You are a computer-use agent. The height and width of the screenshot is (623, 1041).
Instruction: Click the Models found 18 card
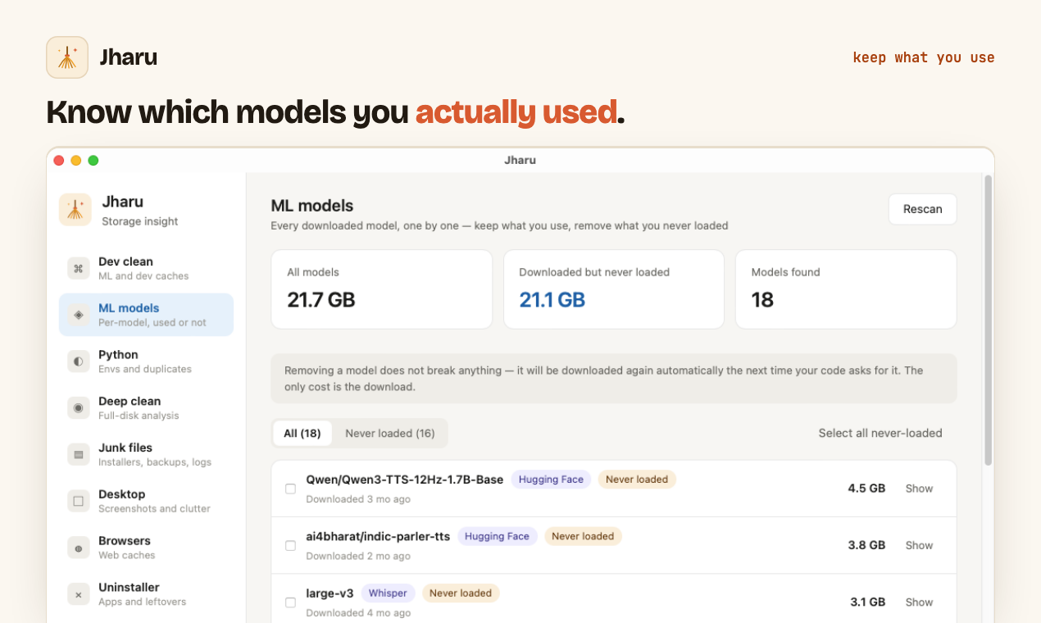(846, 289)
